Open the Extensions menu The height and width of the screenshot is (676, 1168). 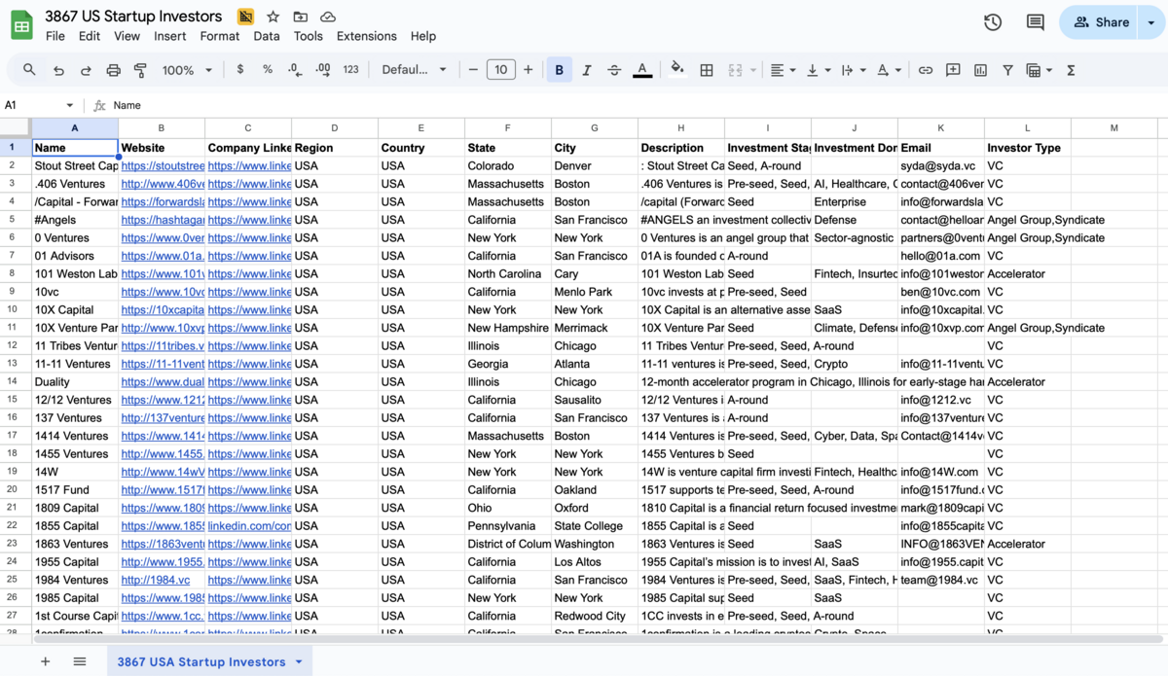click(366, 36)
